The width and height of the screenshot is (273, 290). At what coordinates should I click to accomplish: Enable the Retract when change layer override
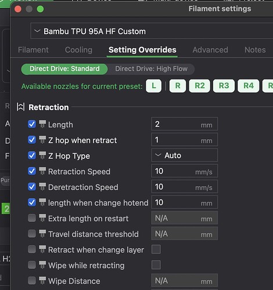pyautogui.click(x=32, y=249)
